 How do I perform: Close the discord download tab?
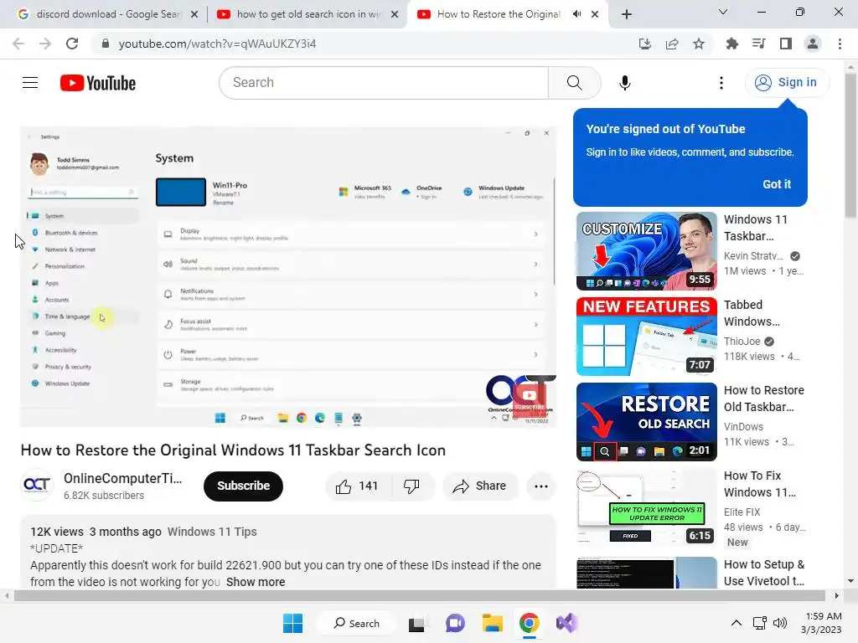(194, 14)
